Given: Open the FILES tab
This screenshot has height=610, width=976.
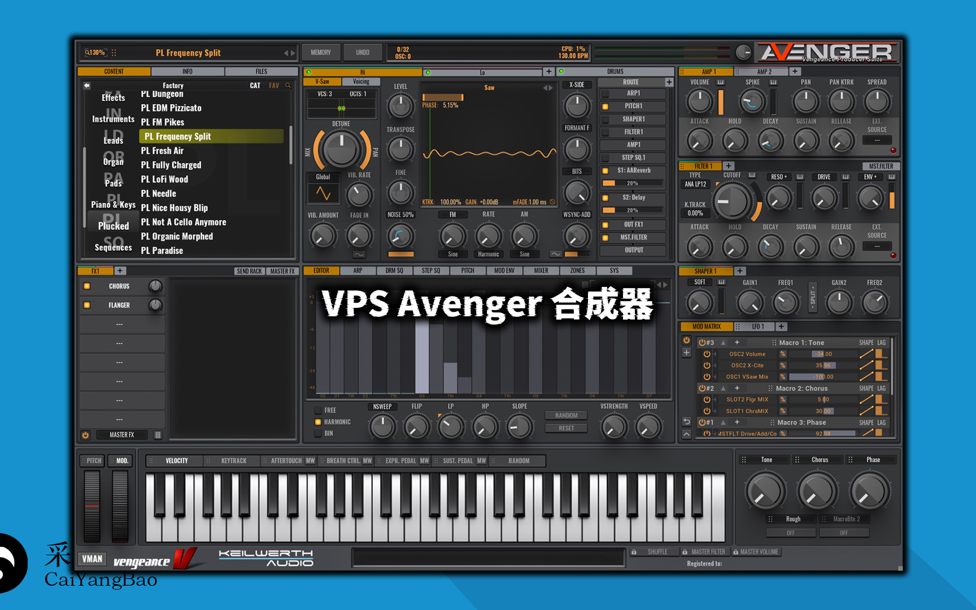Looking at the screenshot, I should pyautogui.click(x=262, y=72).
